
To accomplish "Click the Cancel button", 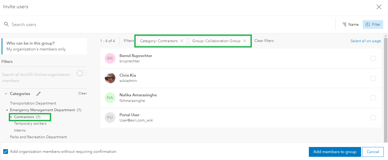I will pos(373,152).
